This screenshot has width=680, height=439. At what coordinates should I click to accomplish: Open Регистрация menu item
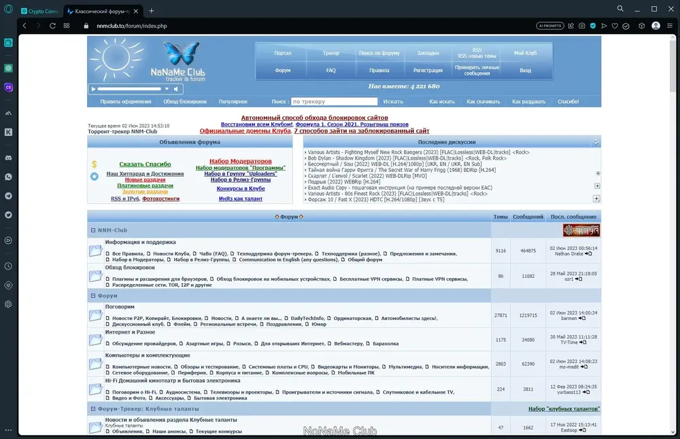pyautogui.click(x=428, y=70)
